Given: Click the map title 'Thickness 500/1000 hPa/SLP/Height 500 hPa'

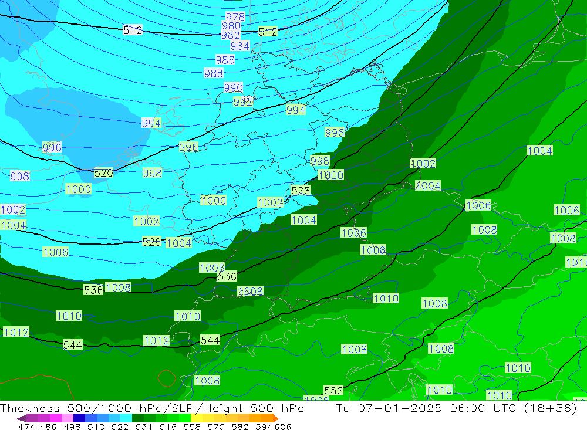Looking at the screenshot, I should coord(152,408).
